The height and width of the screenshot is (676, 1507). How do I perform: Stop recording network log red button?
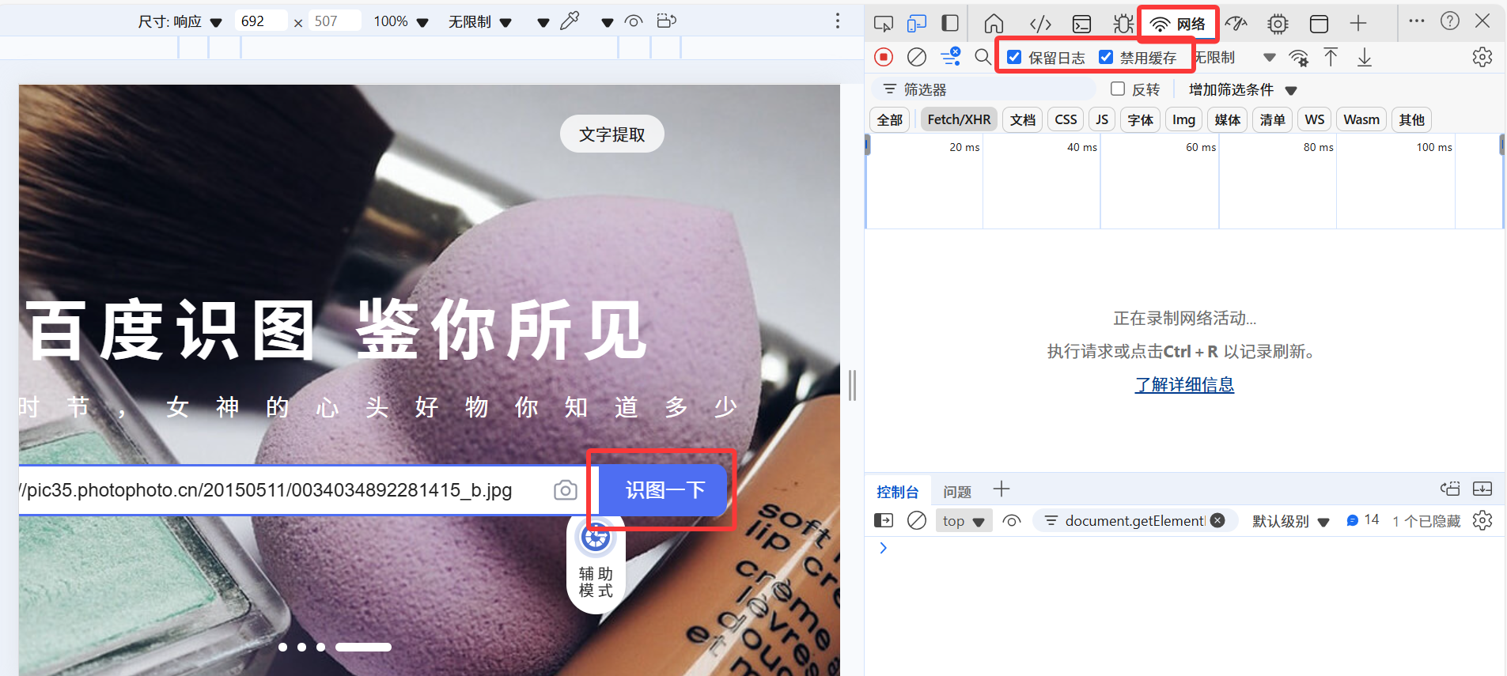(884, 57)
